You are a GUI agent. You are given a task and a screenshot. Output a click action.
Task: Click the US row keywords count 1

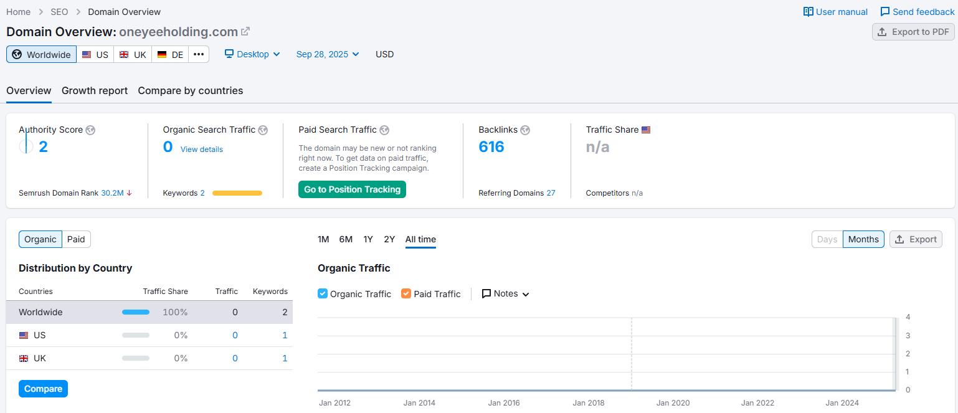285,335
